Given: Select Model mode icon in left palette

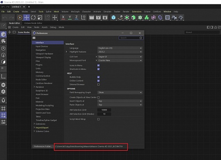Looking at the screenshot, I should point(3,34).
